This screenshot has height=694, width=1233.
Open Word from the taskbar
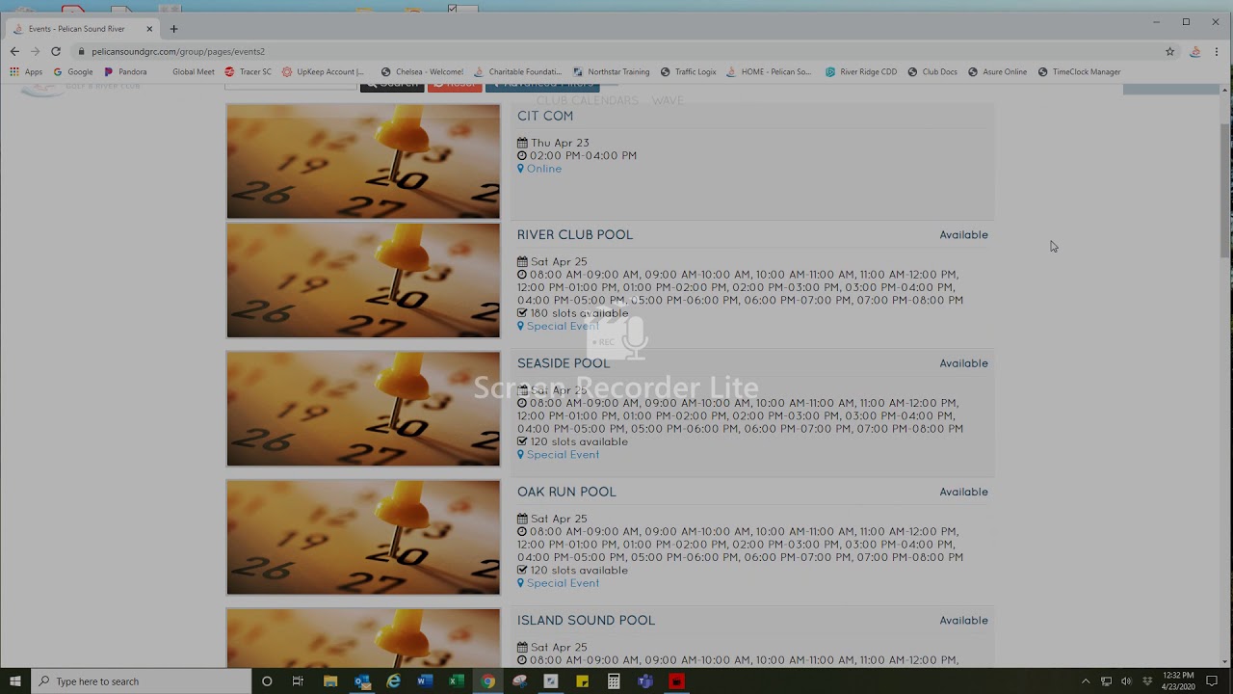425,681
